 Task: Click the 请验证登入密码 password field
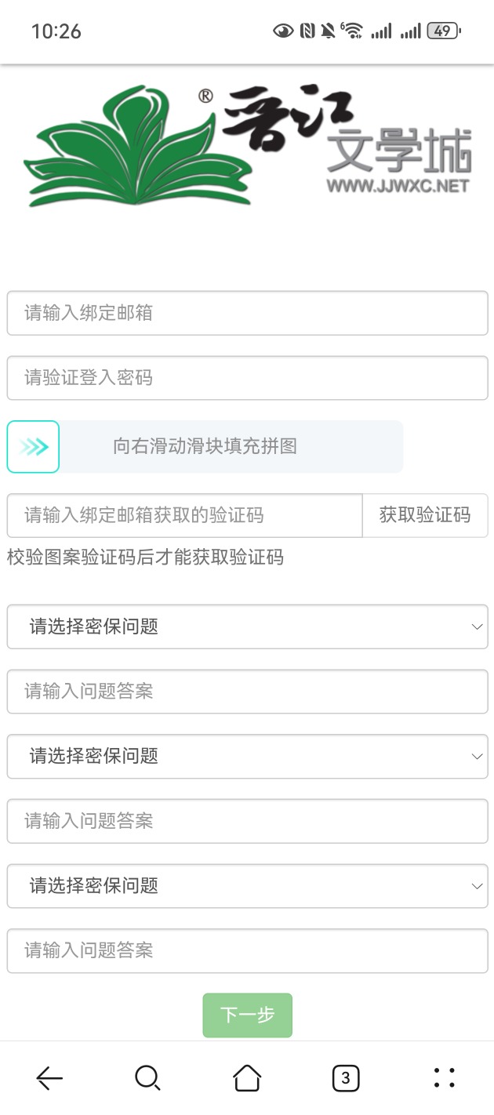pyautogui.click(x=247, y=378)
